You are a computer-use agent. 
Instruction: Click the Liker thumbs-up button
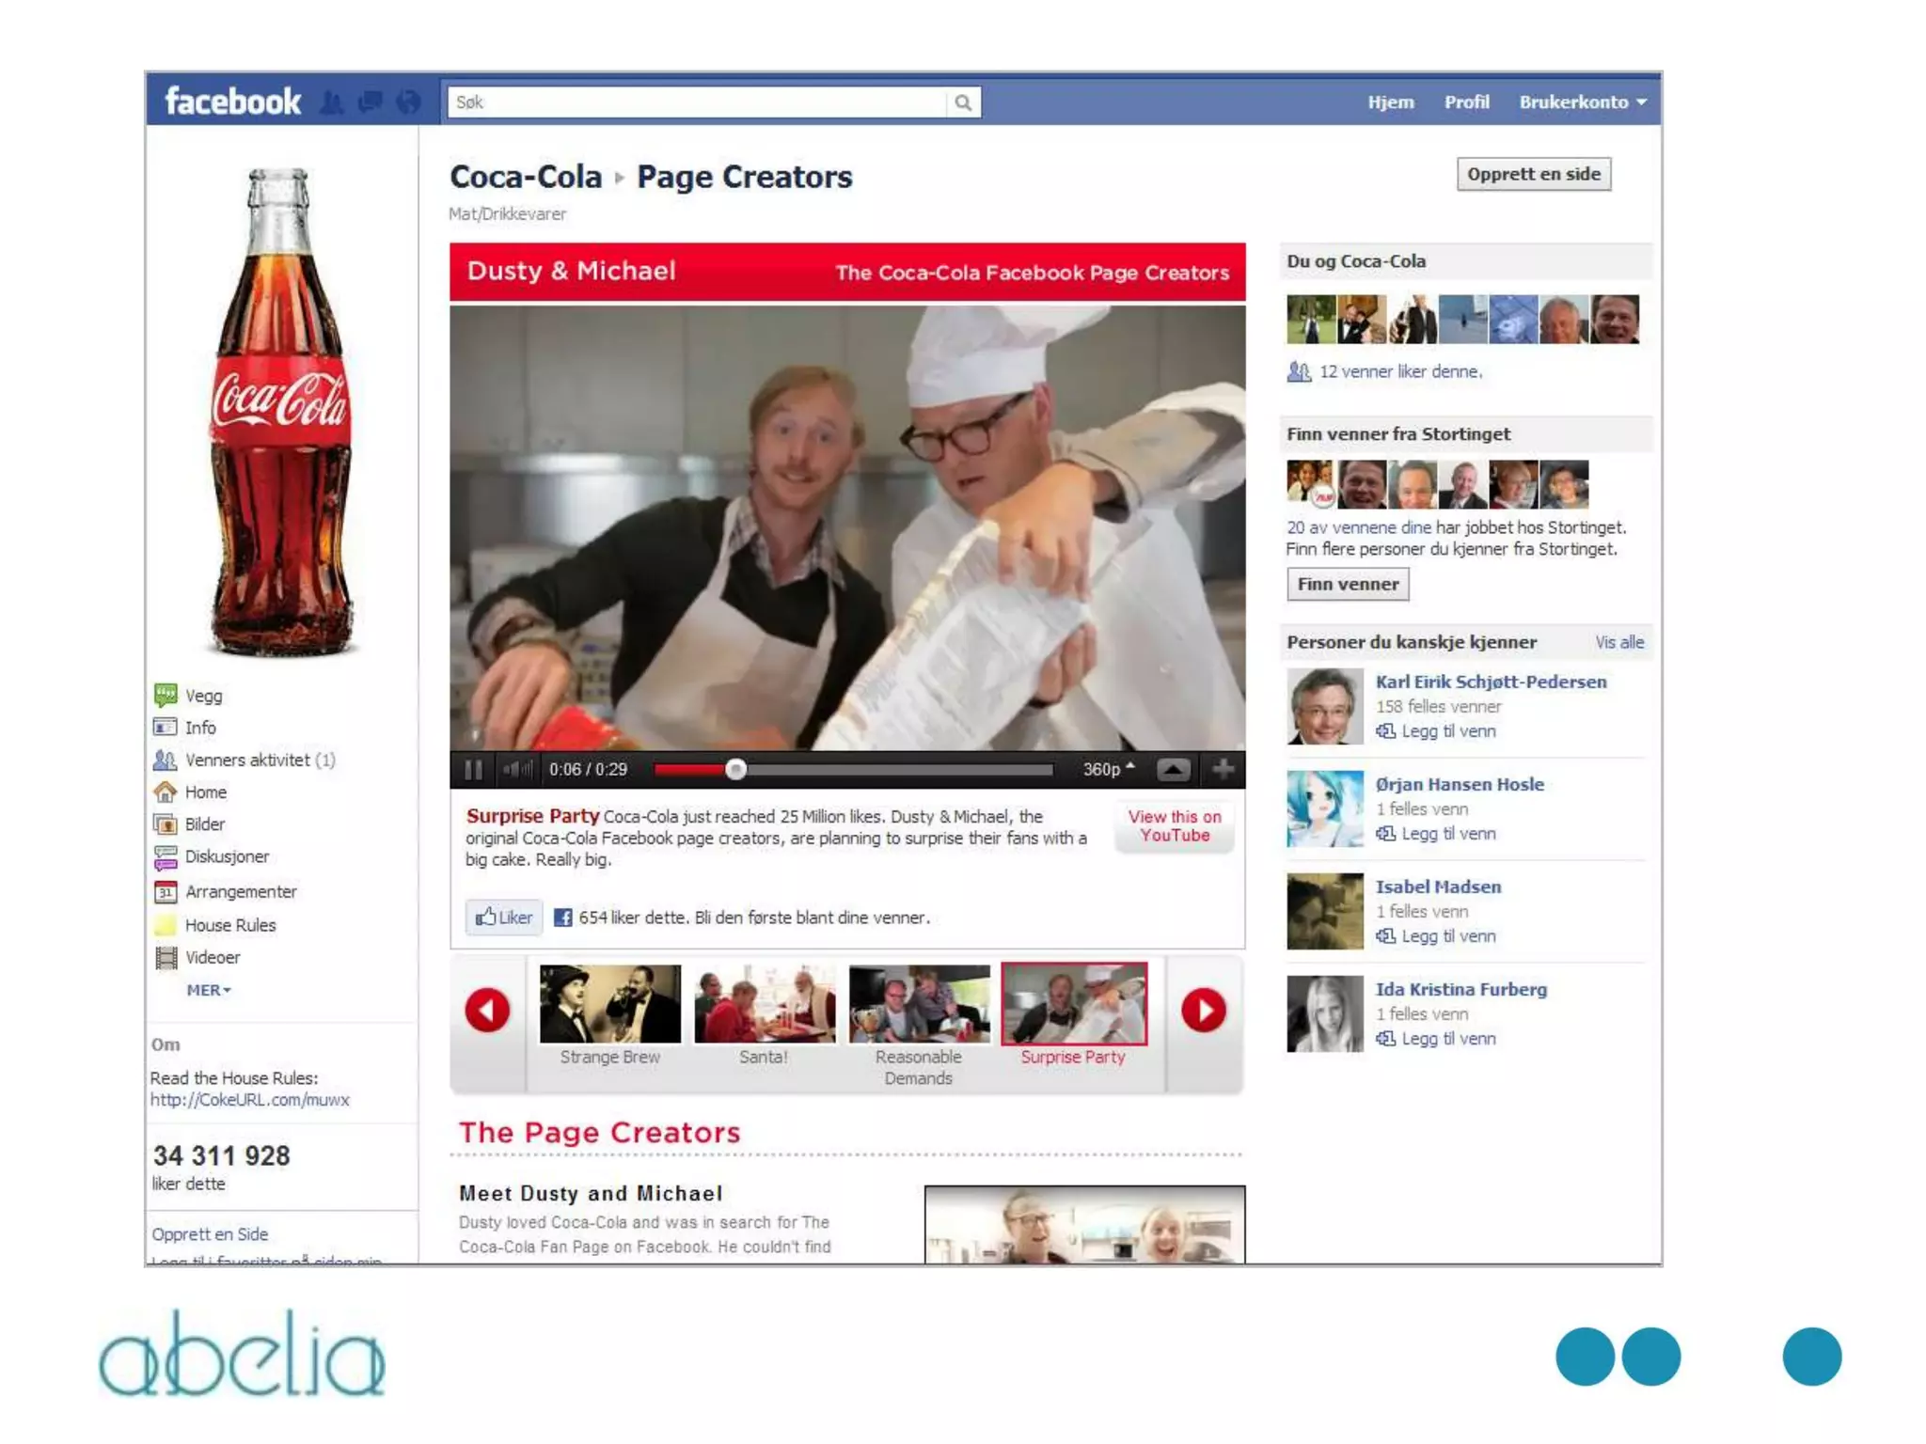click(x=504, y=918)
